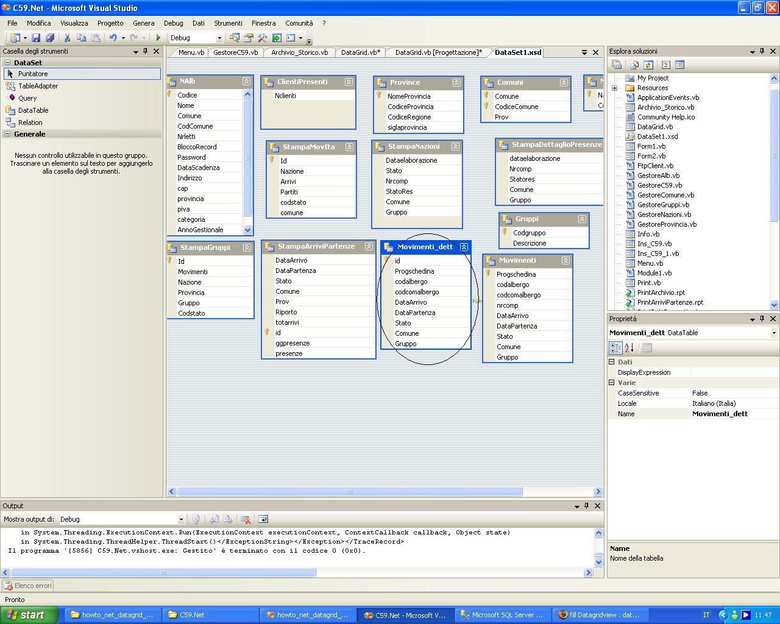The width and height of the screenshot is (780, 624).
Task: Open the Progetto menu
Action: 110,23
